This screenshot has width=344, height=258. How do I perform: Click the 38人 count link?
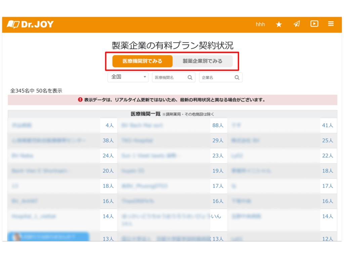point(108,140)
